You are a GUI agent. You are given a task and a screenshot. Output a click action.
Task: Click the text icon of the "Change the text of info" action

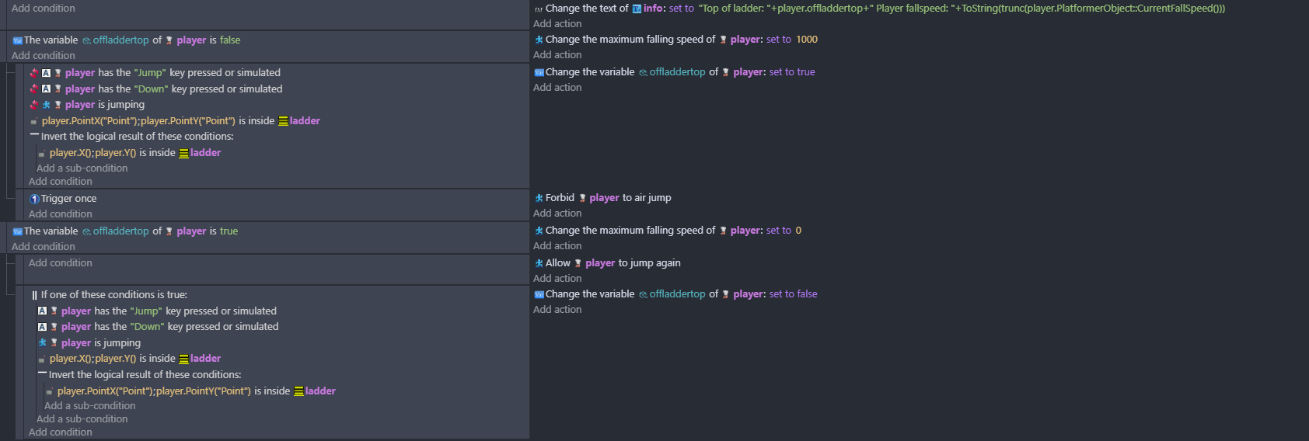539,9
